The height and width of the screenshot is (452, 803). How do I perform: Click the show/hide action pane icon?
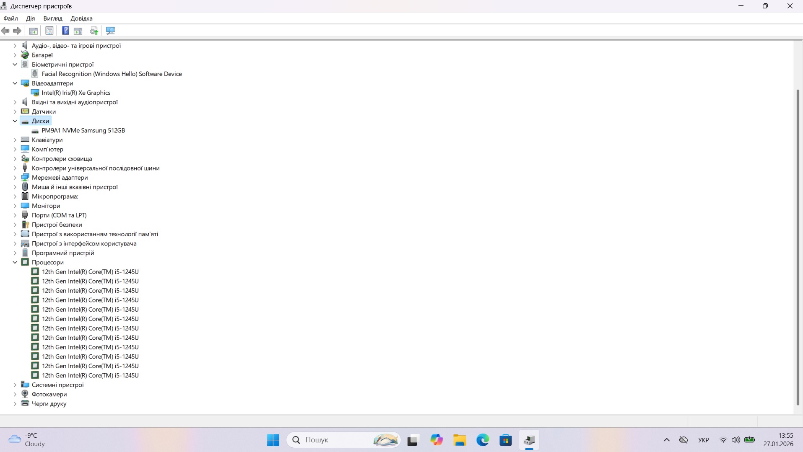78,31
